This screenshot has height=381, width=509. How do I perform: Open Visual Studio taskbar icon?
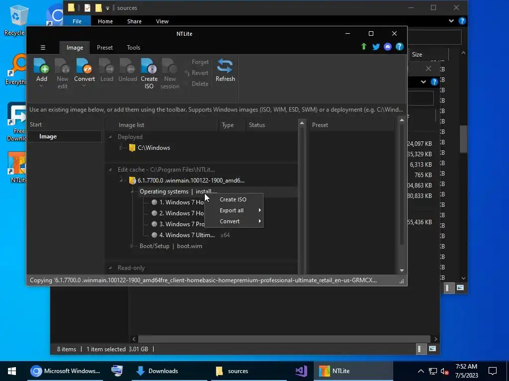pyautogui.click(x=301, y=371)
